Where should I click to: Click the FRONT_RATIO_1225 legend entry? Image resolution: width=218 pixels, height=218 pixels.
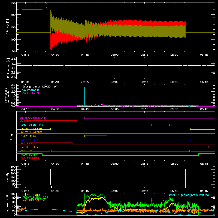35,198
